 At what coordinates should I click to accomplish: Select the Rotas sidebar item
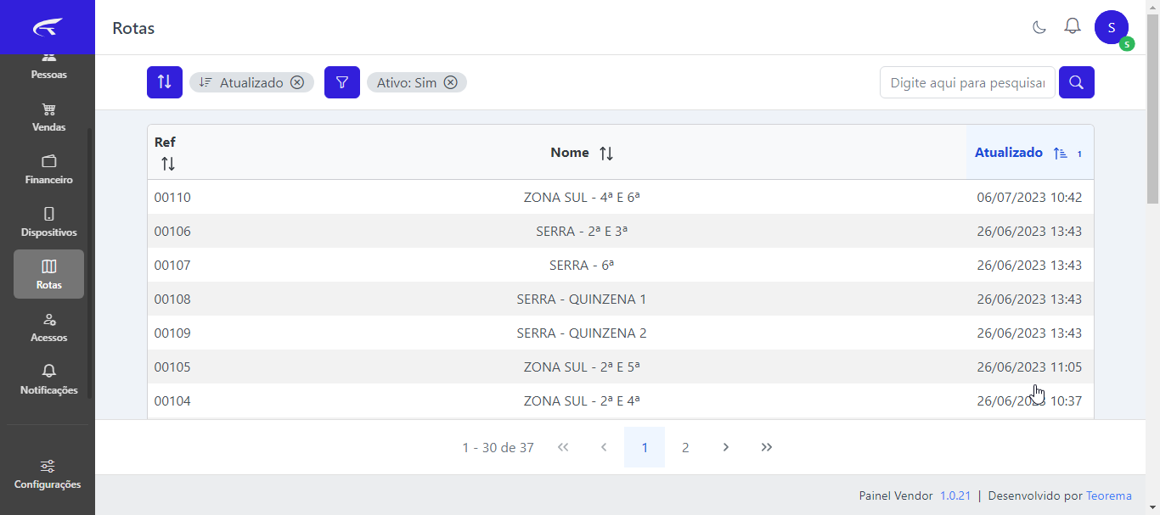pos(48,274)
